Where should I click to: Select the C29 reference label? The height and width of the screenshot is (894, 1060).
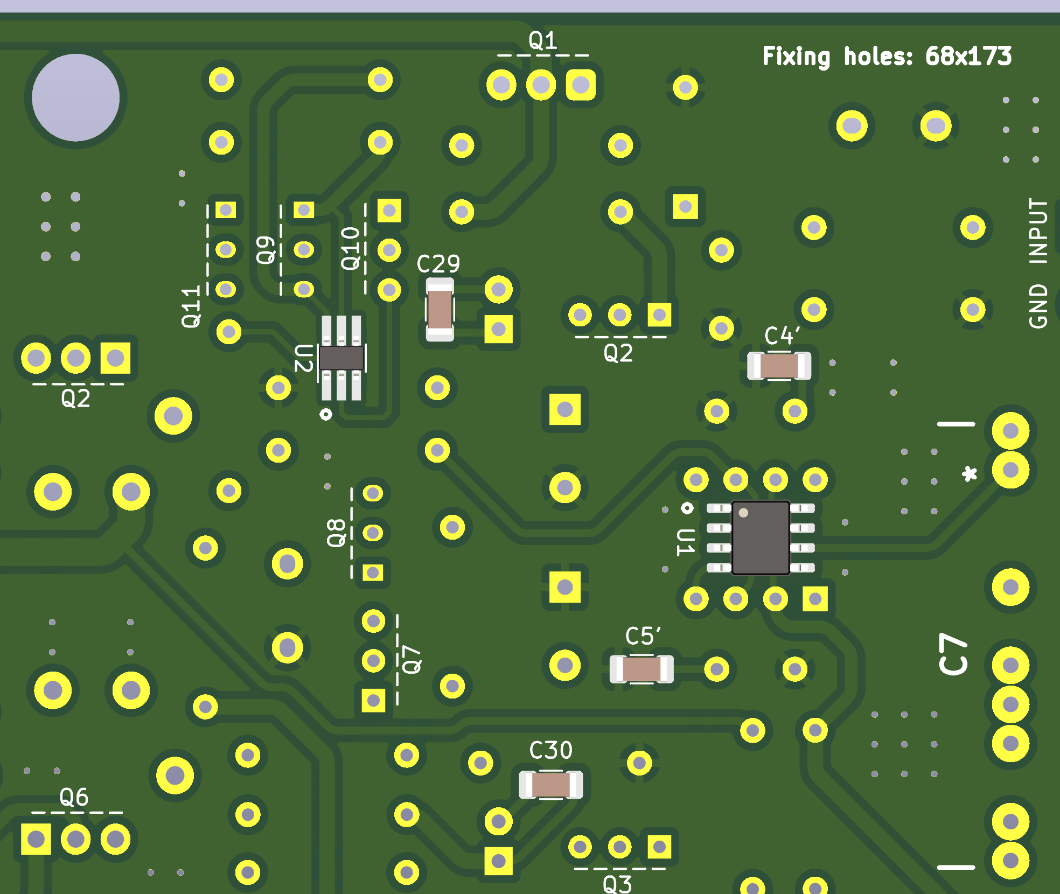click(438, 264)
